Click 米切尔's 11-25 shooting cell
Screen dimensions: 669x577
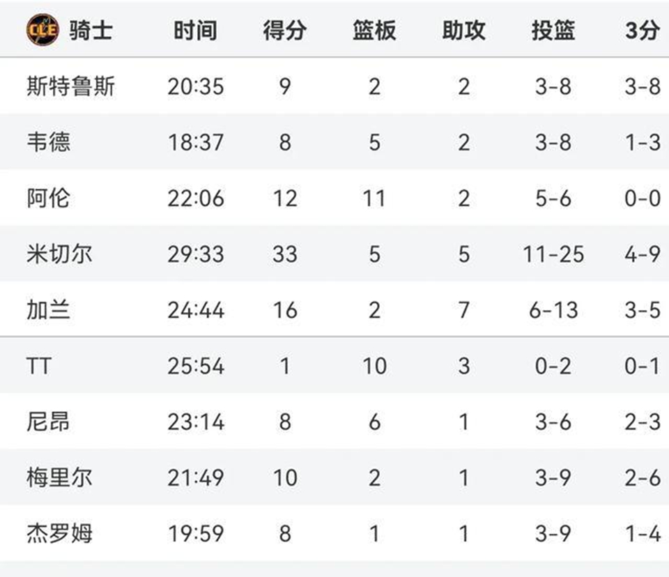click(553, 254)
